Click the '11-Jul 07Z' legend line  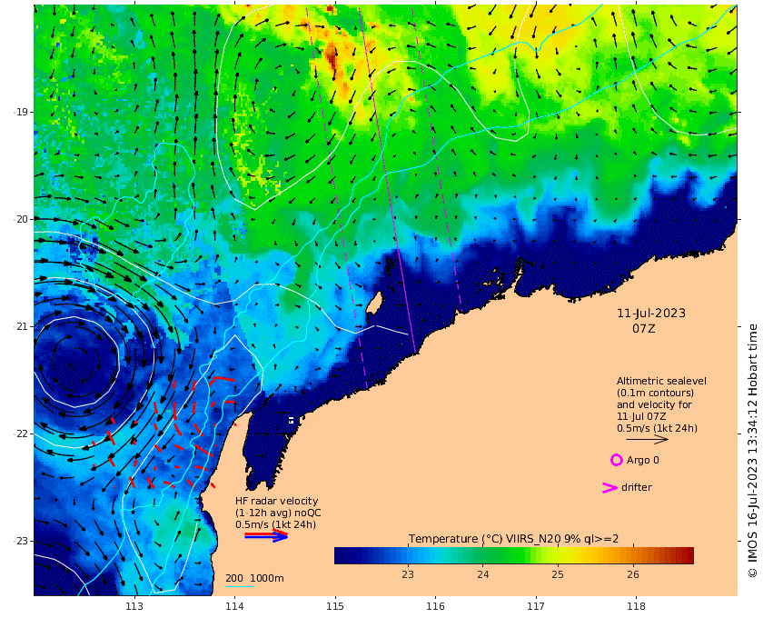pyautogui.click(x=641, y=416)
